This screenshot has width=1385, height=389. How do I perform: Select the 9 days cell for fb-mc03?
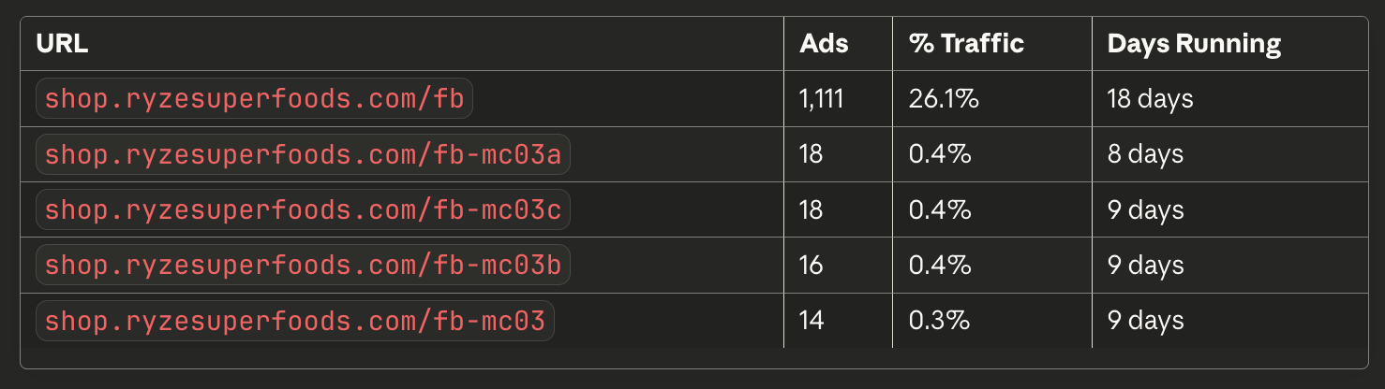click(1145, 321)
